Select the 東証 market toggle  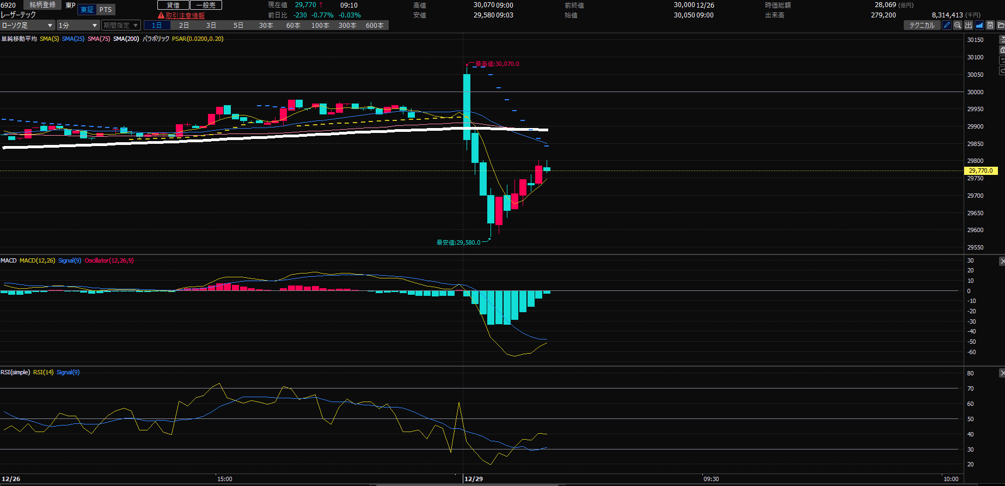coord(87,10)
